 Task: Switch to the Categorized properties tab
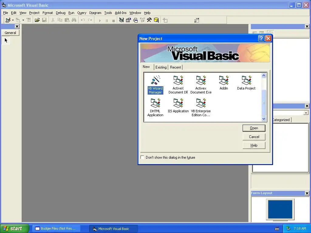click(x=281, y=120)
